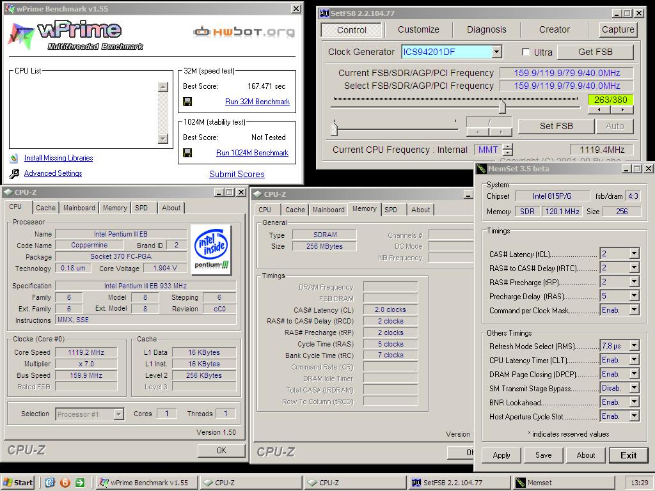
Task: Switch to SetFSB 2.2.104.77 taskbar entry
Action: point(459,483)
